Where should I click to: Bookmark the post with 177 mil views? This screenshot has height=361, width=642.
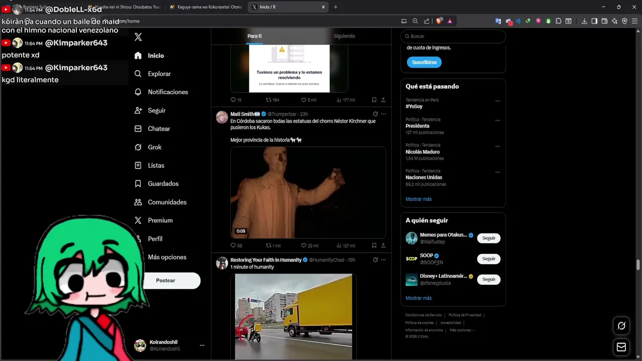[374, 100]
